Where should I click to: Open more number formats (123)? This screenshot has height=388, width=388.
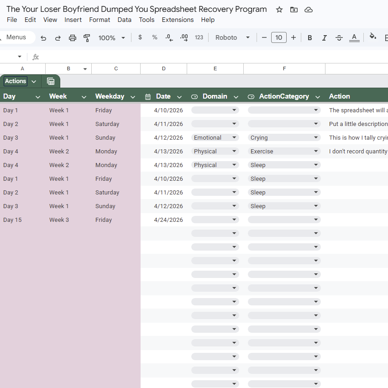[199, 37]
